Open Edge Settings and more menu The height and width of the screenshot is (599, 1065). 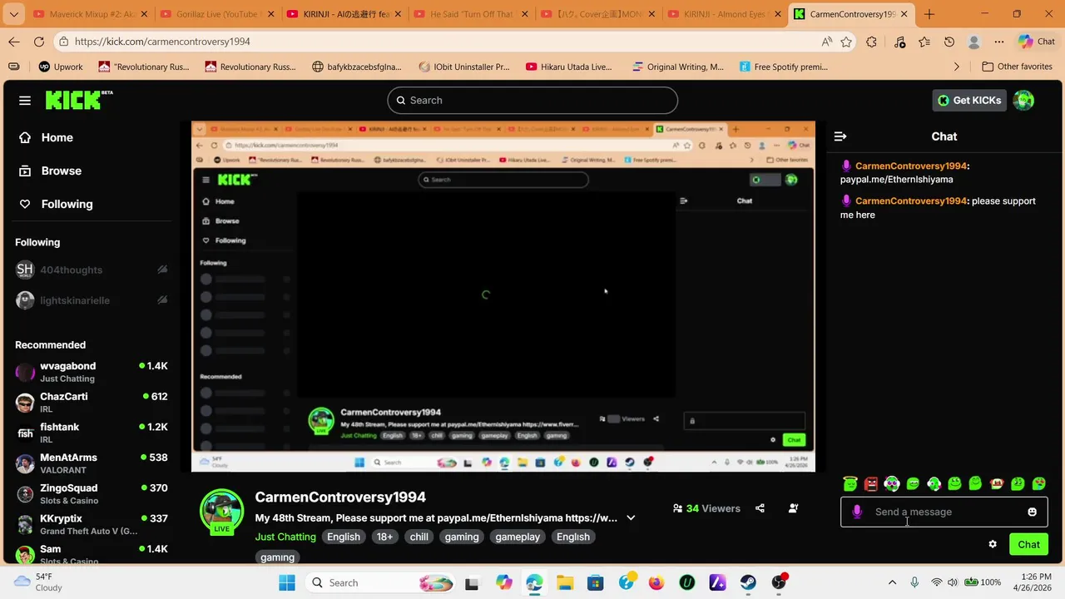[999, 42]
